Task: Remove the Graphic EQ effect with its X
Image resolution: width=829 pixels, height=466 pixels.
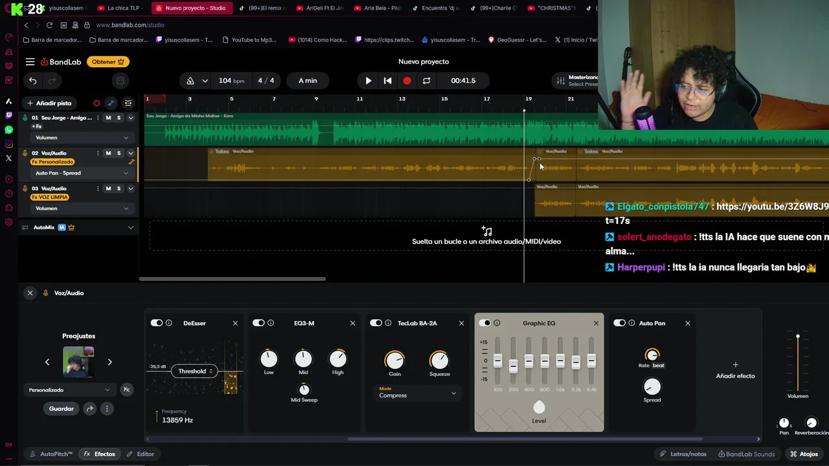Action: (596, 323)
